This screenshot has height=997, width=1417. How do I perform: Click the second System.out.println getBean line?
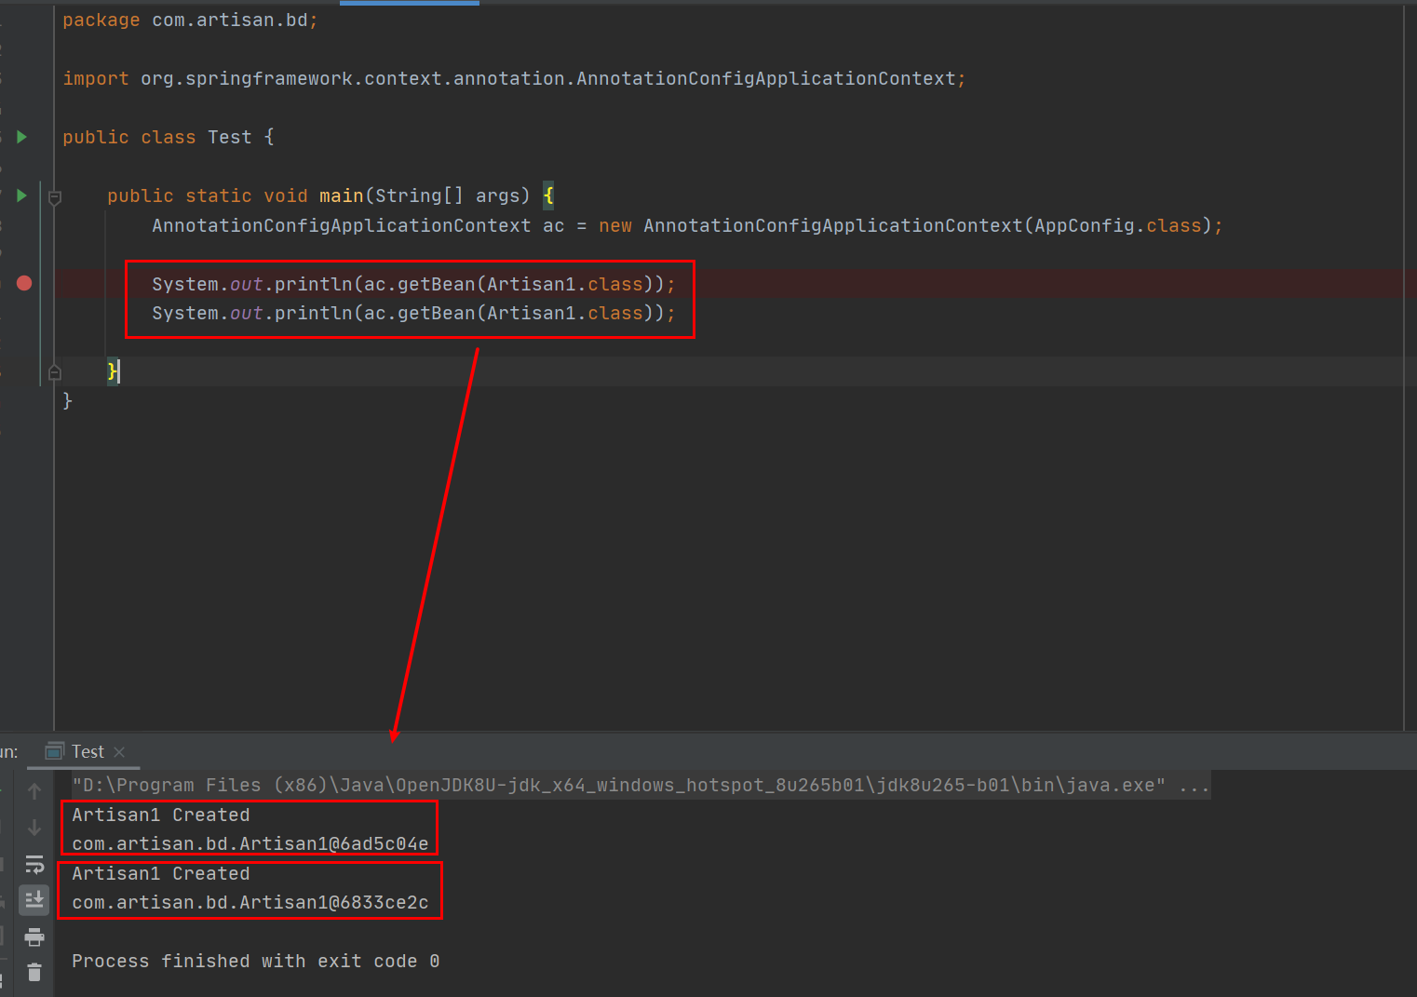point(413,313)
